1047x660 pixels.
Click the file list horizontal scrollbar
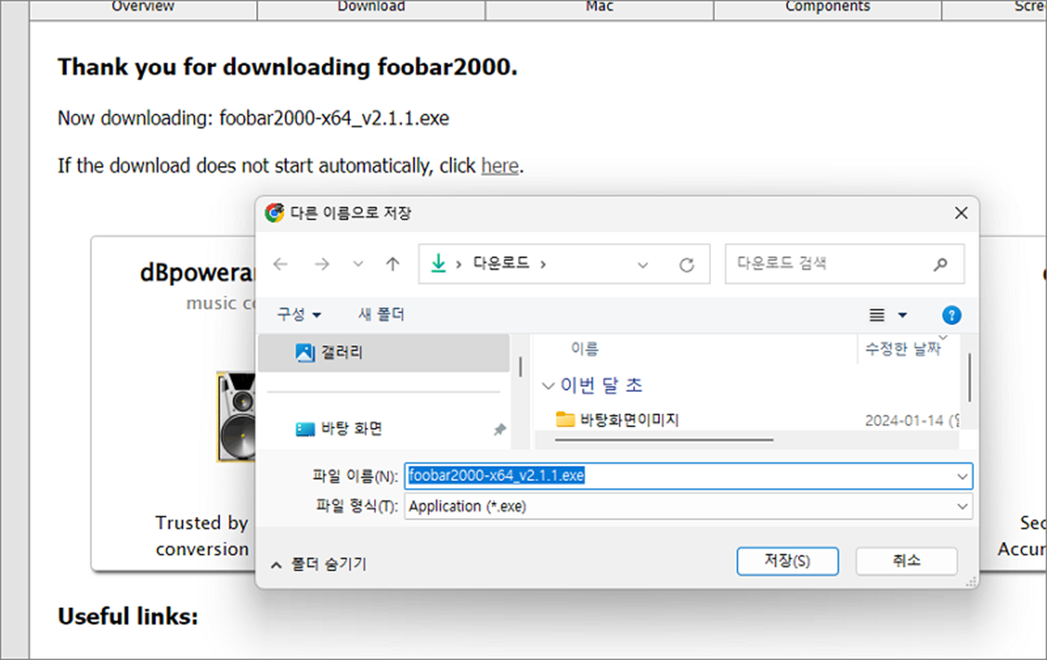point(664,438)
